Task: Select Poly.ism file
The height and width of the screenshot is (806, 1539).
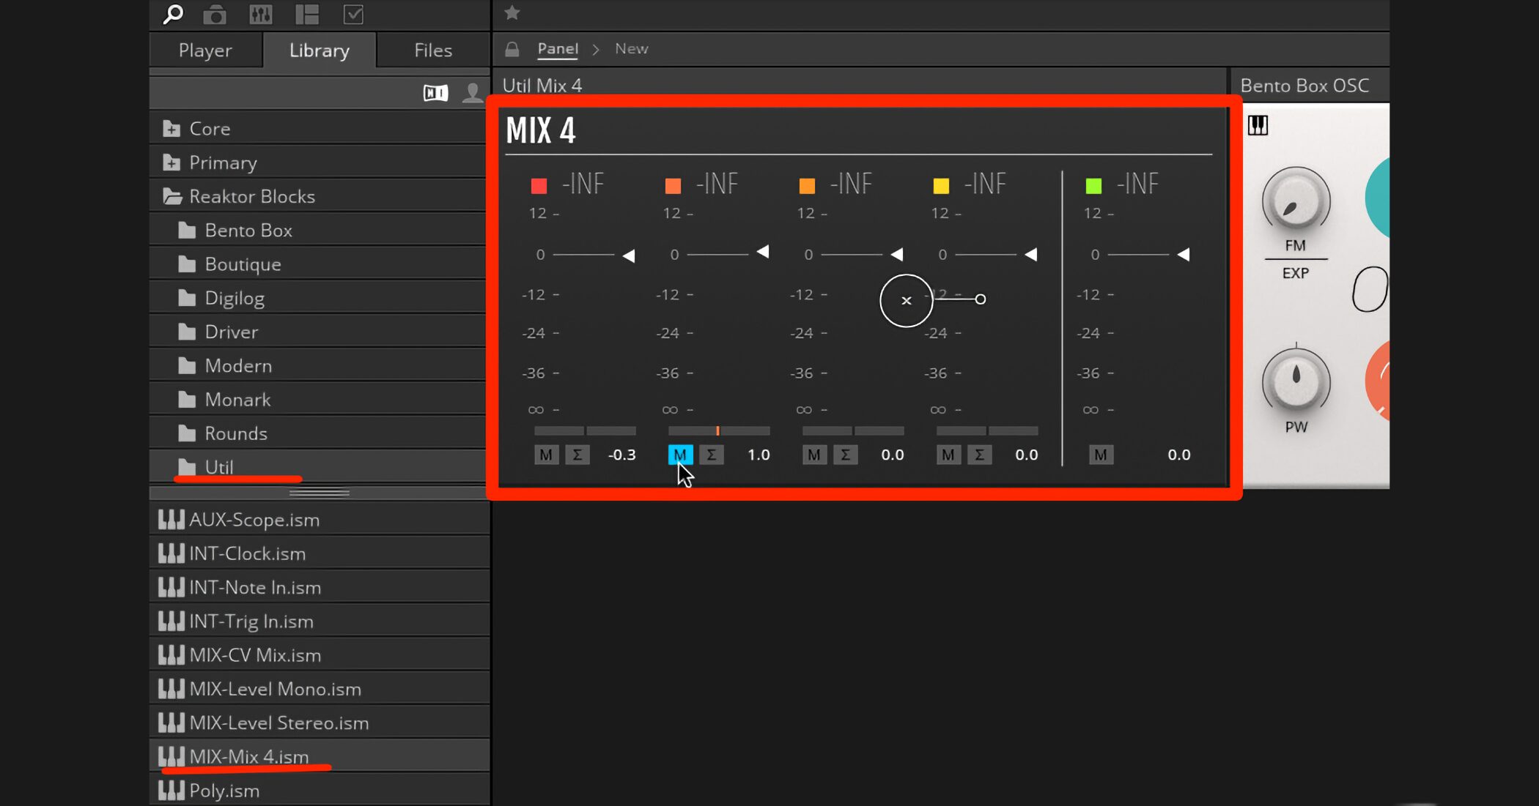Action: tap(320, 790)
